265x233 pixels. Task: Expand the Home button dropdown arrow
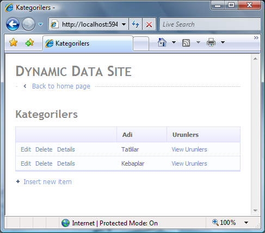click(x=174, y=42)
